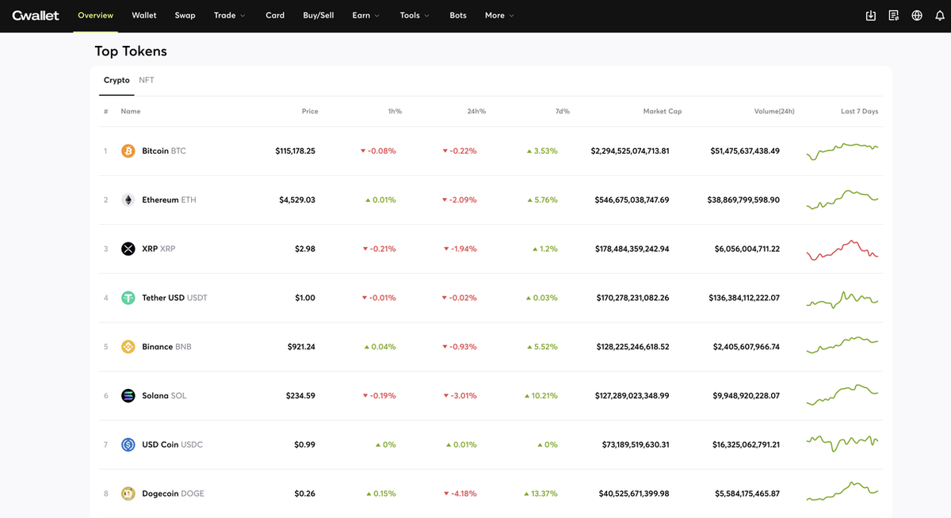Open the language globe icon

[917, 15]
